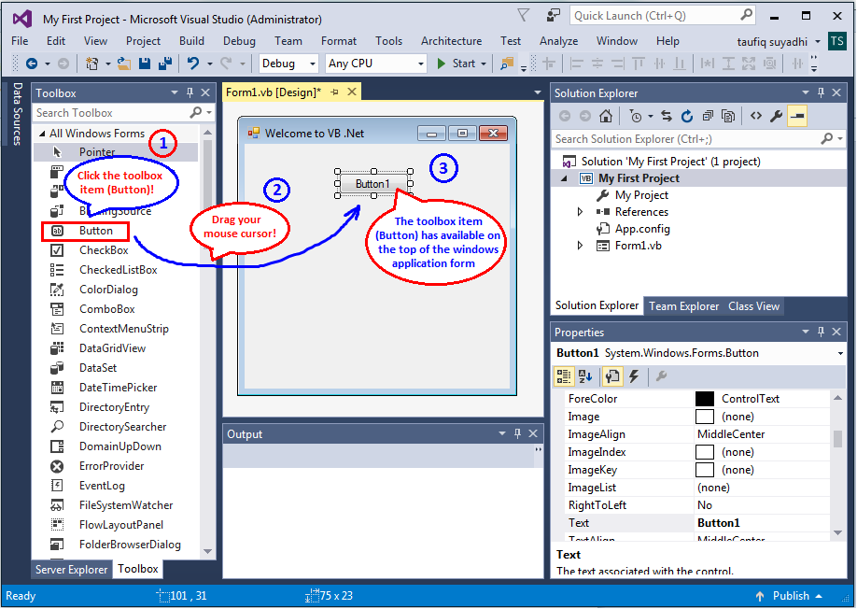857x609 pixels.
Task: Click the Search Toolbox input field
Action: (x=103, y=112)
